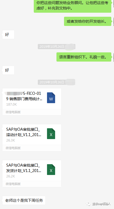
Task: Click the watermark WeChat logo icon
Action: [x=88, y=204]
